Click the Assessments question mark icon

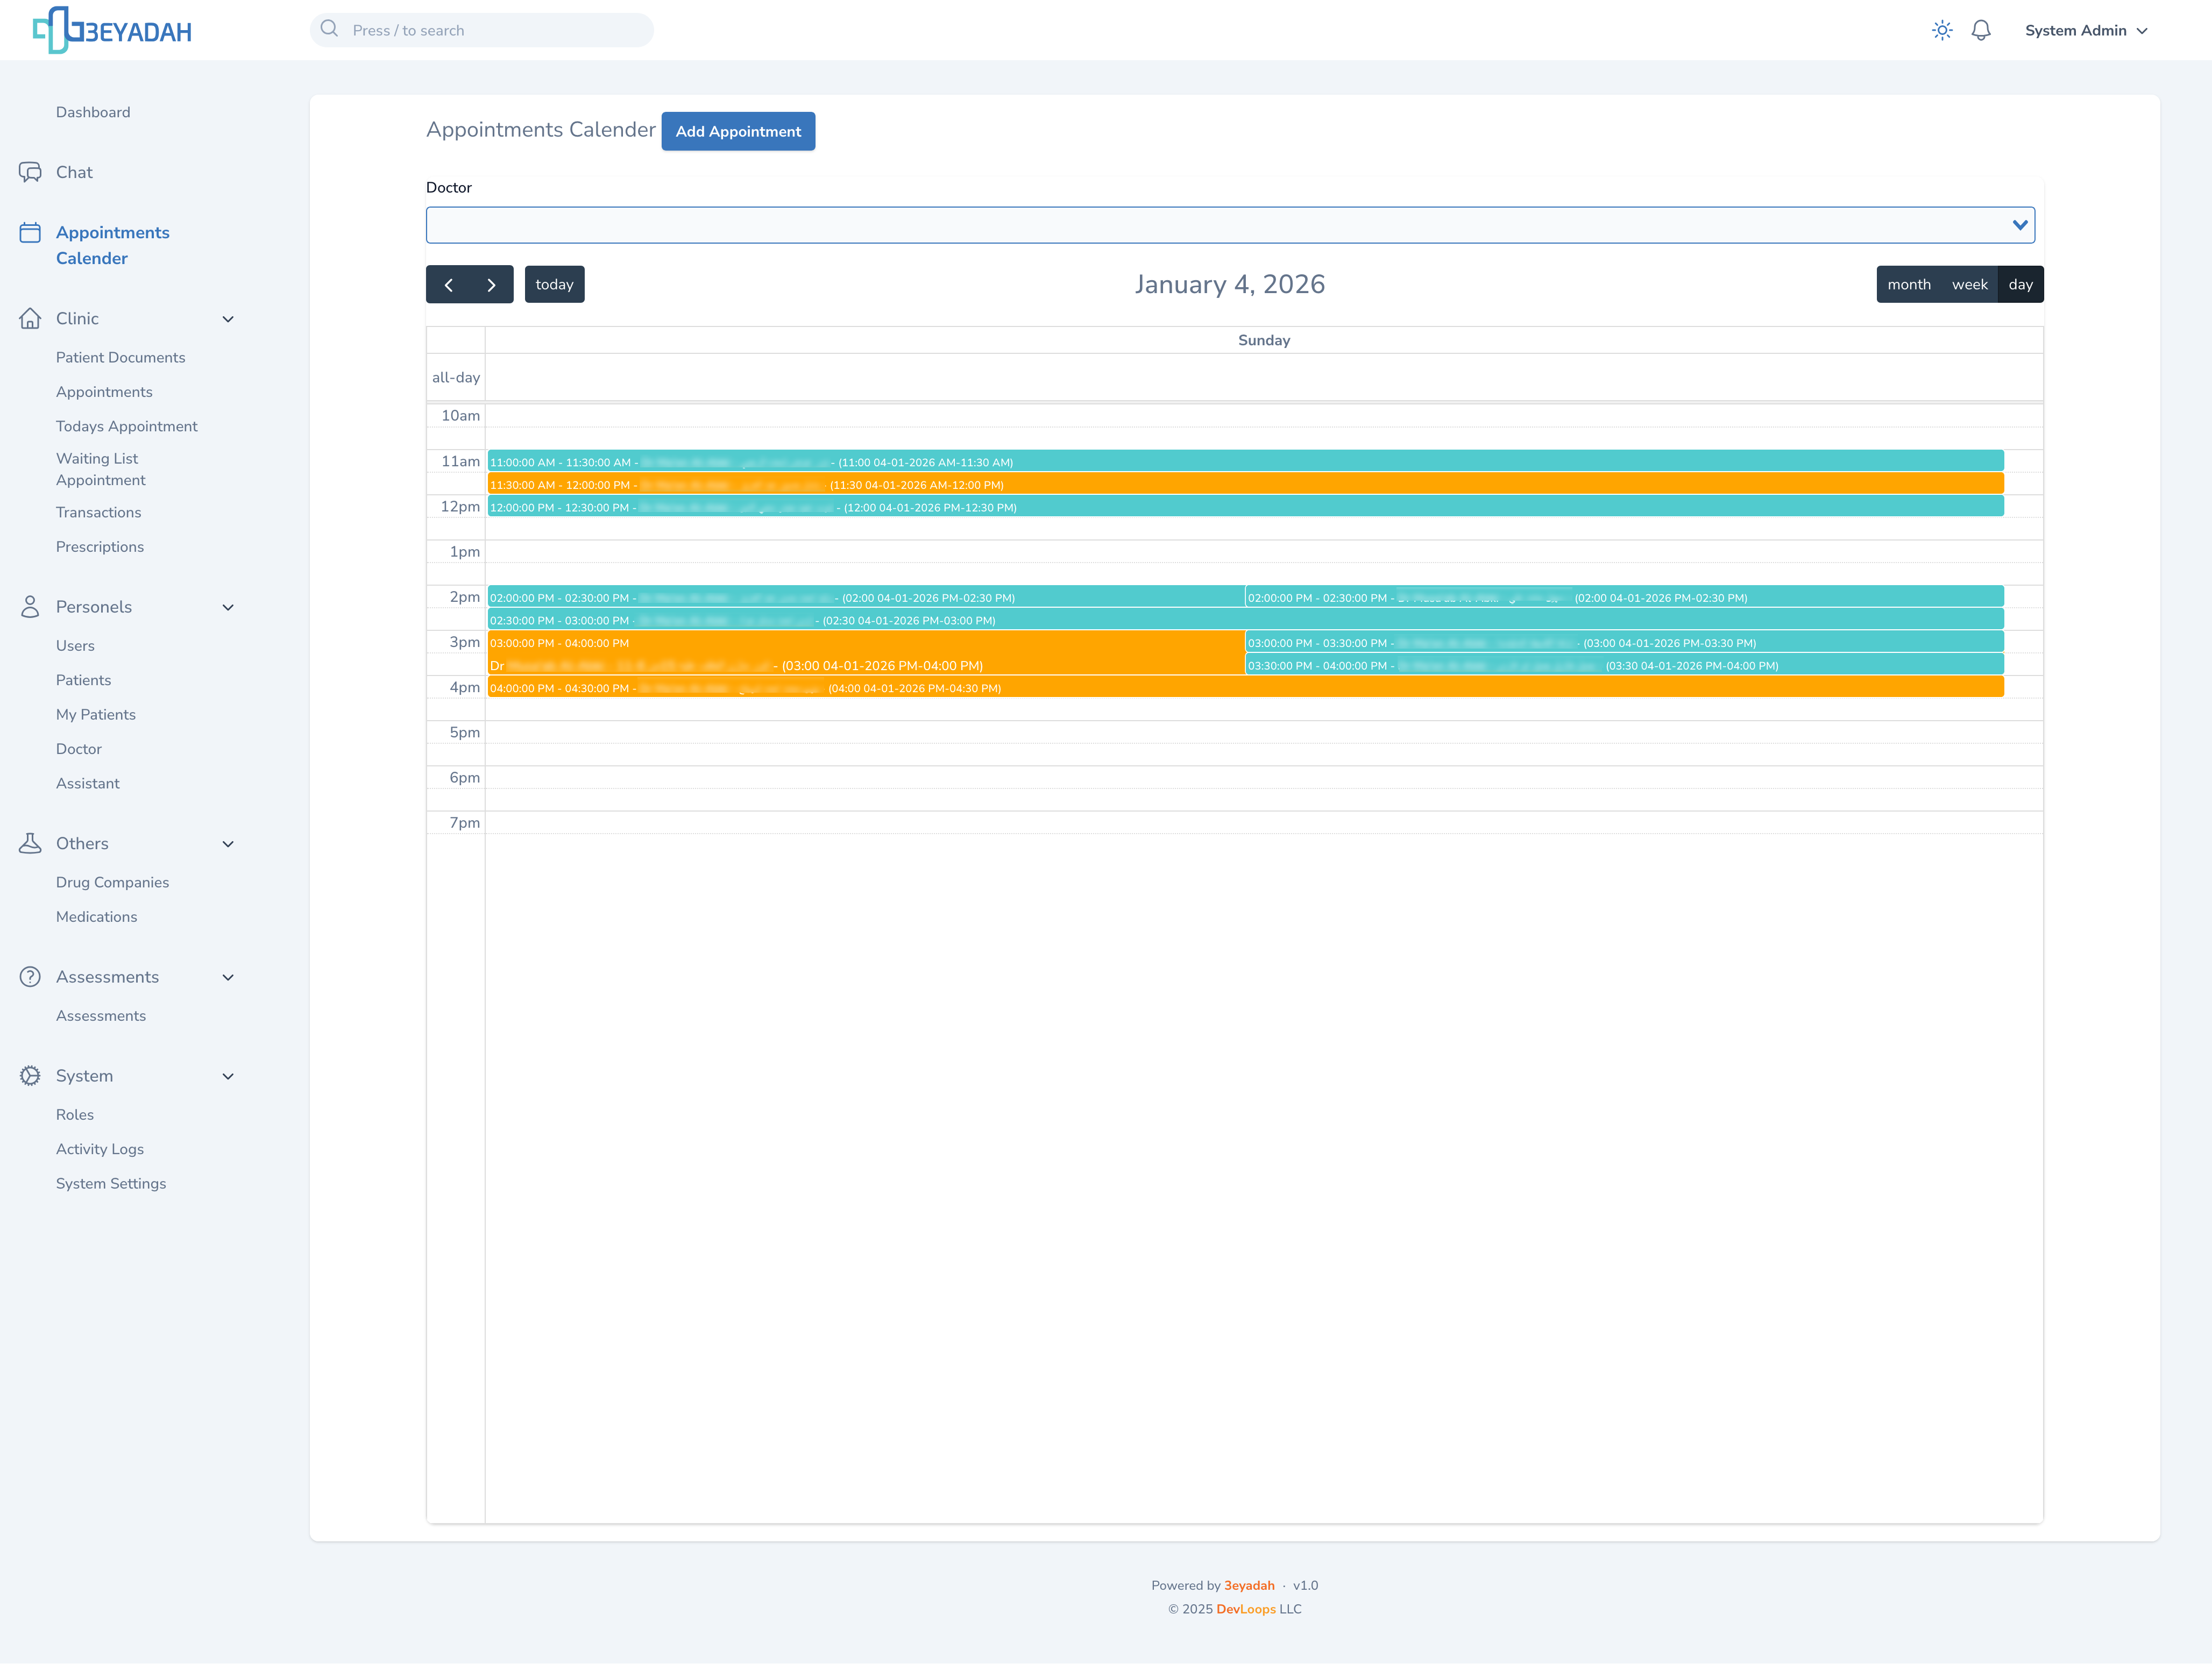(30, 977)
